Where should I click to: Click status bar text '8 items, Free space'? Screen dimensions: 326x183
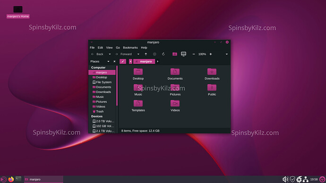tap(140, 131)
